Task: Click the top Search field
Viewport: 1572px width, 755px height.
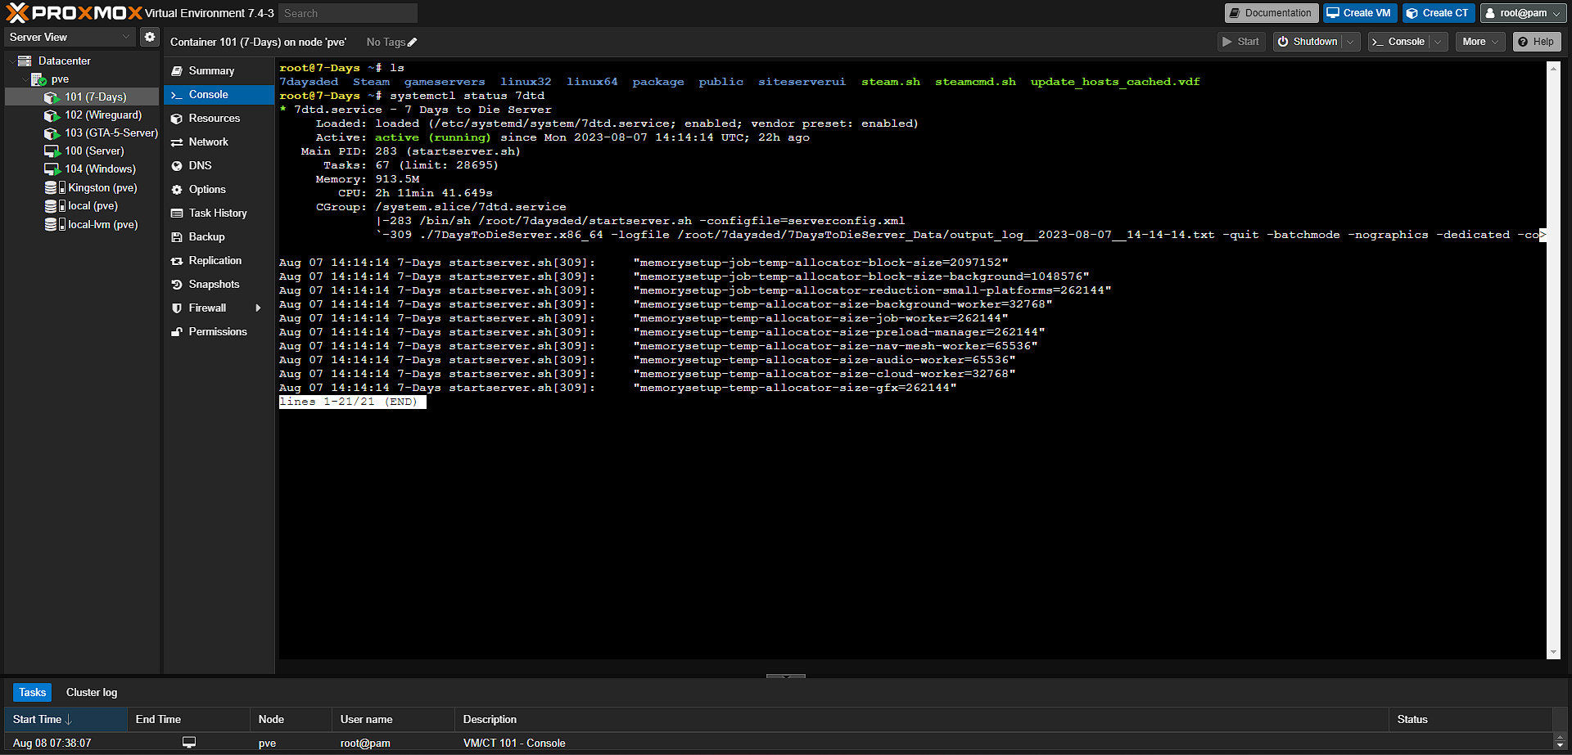Action: 348,13
